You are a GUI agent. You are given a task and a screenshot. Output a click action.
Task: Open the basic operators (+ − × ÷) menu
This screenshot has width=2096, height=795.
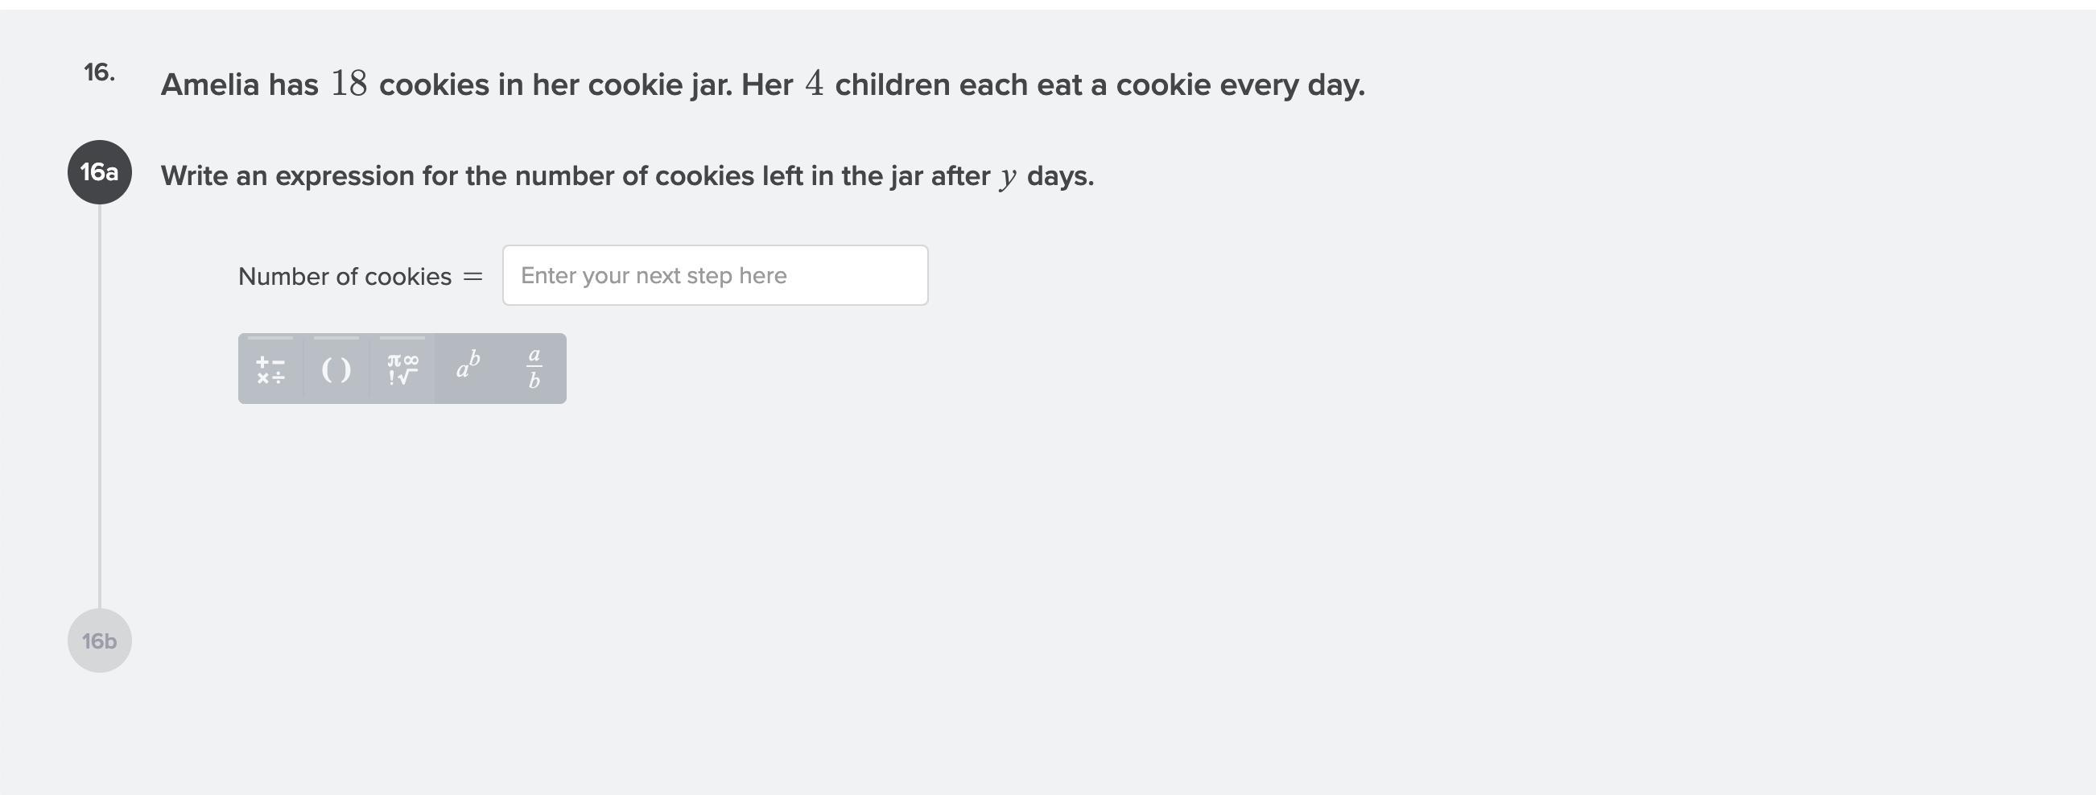tap(270, 369)
